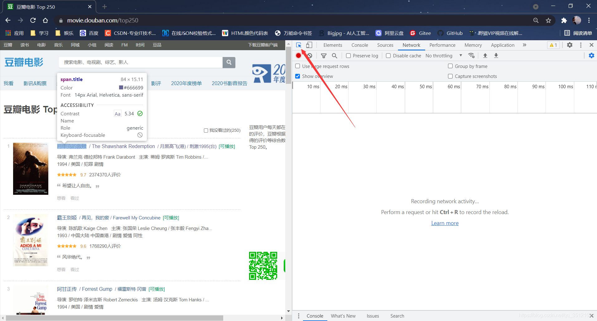The width and height of the screenshot is (597, 321).
Task: Click the Douban search magnifier button
Action: tap(229, 62)
